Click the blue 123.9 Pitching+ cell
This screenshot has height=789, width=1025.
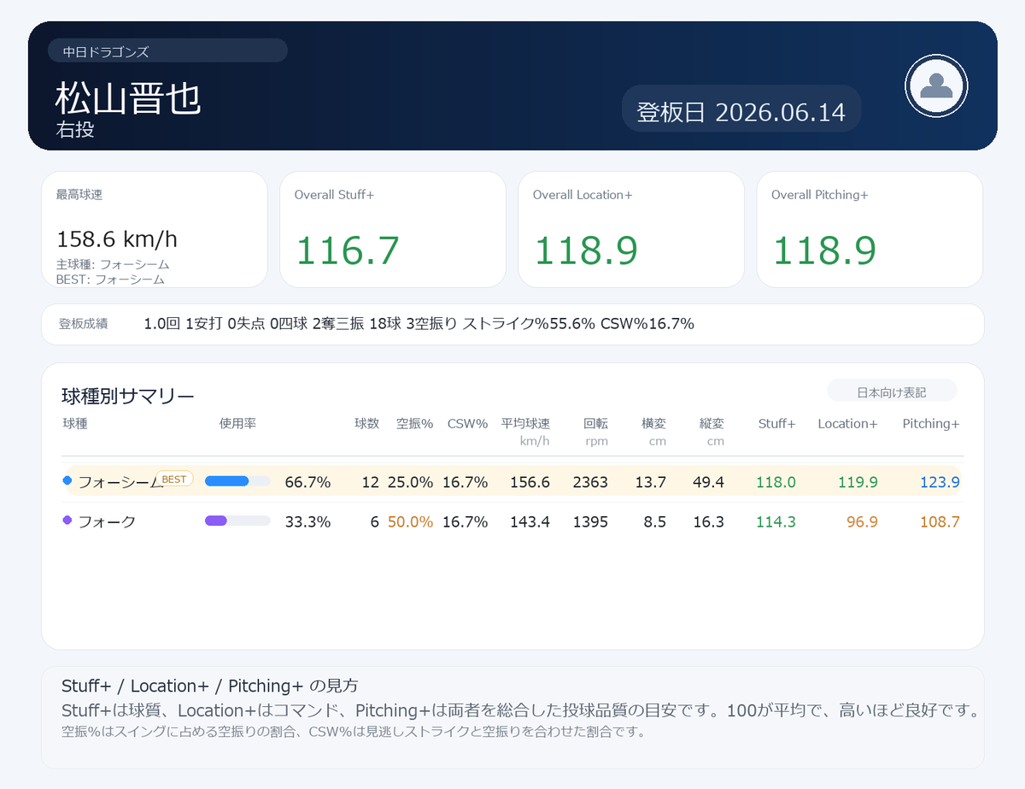pos(940,482)
